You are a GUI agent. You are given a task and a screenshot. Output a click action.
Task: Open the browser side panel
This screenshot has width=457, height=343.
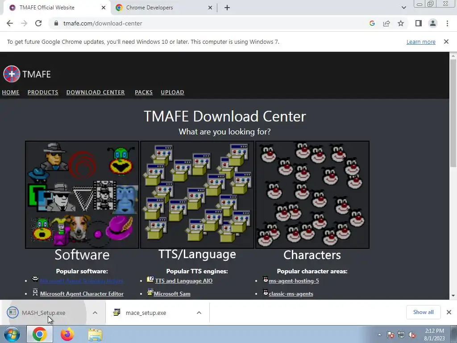pyautogui.click(x=419, y=23)
